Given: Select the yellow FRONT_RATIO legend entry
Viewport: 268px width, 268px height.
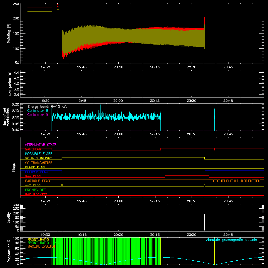Looking at the screenshot, I should tap(38, 240).
